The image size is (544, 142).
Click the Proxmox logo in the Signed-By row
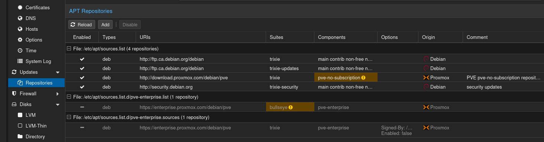point(426,128)
